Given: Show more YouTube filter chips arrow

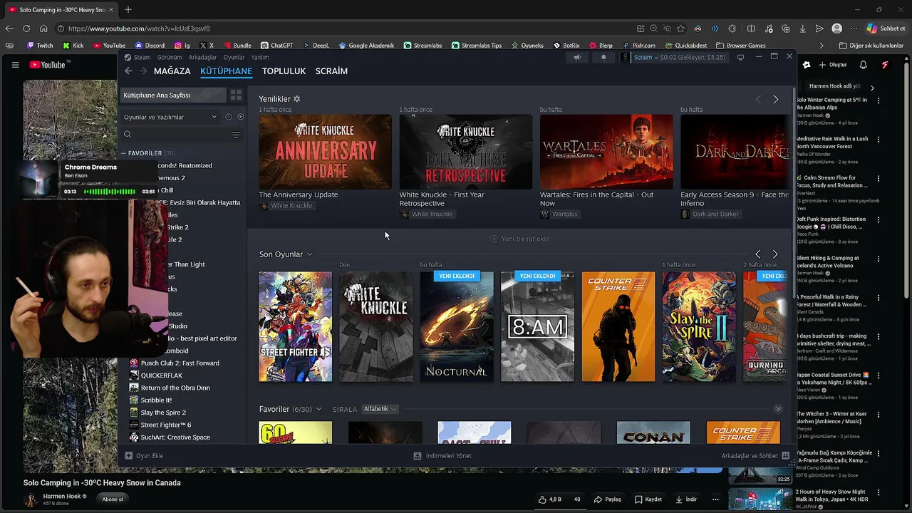Looking at the screenshot, I should [872, 87].
